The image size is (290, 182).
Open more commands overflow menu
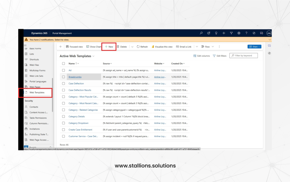pos(219,47)
